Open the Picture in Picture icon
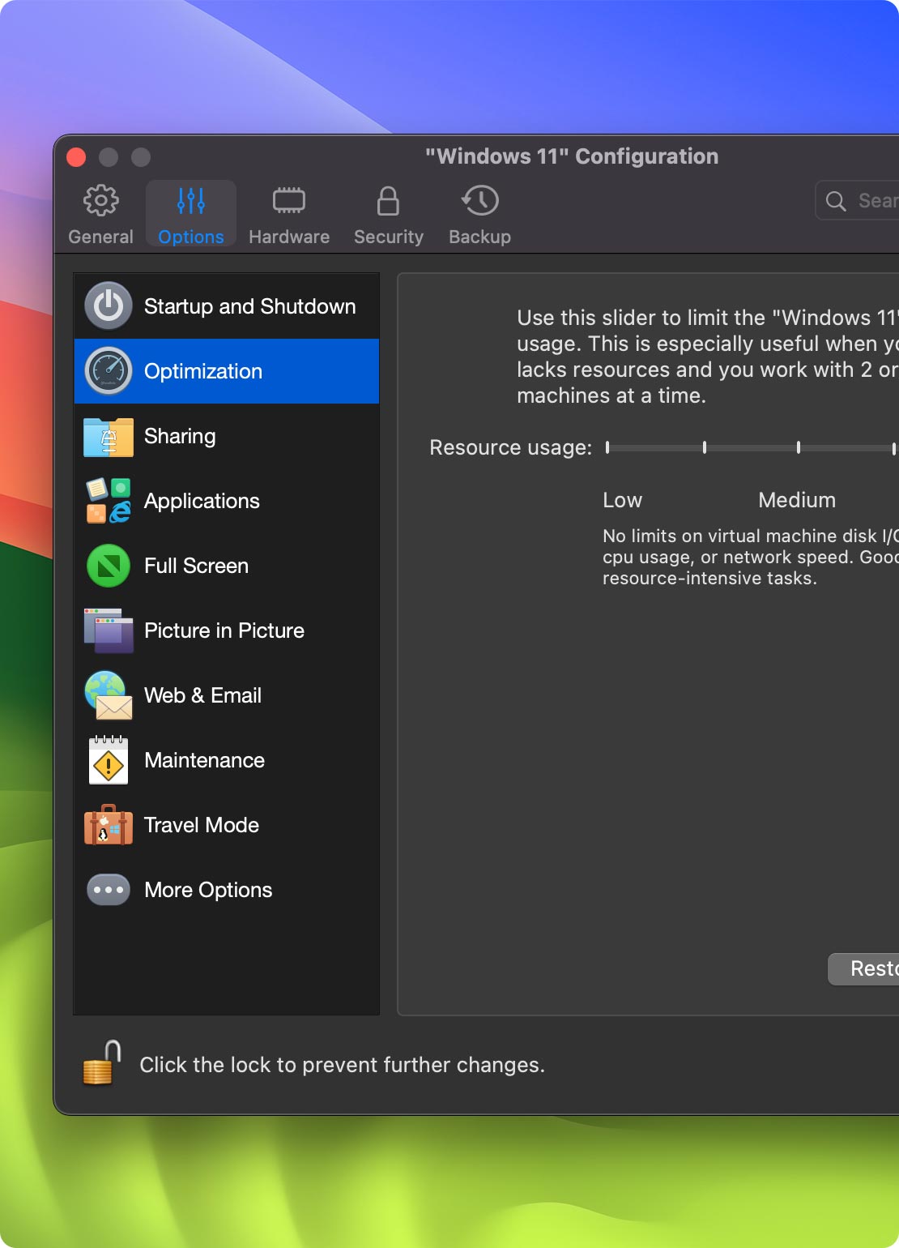899x1248 pixels. (108, 630)
